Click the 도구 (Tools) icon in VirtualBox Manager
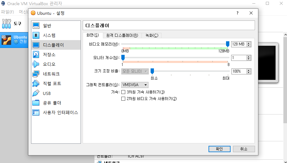Screen dimensions: 287x163 point(6,24)
